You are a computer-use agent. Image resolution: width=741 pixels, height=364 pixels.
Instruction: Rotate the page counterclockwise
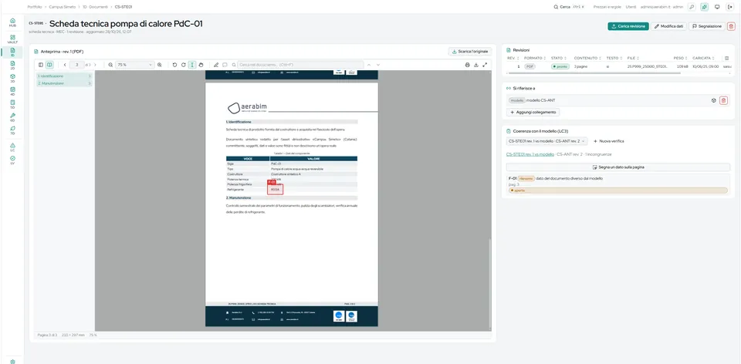coord(175,65)
